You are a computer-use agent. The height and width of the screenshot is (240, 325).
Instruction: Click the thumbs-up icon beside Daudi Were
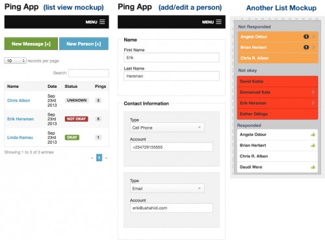point(313,167)
